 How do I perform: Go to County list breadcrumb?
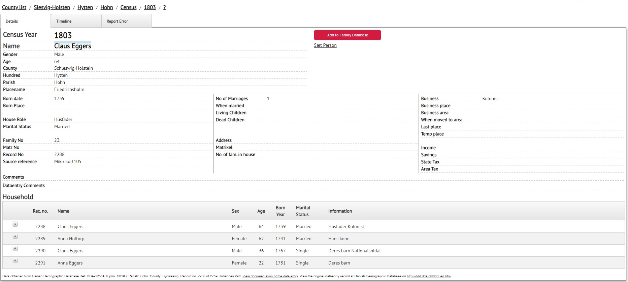[x=14, y=7]
